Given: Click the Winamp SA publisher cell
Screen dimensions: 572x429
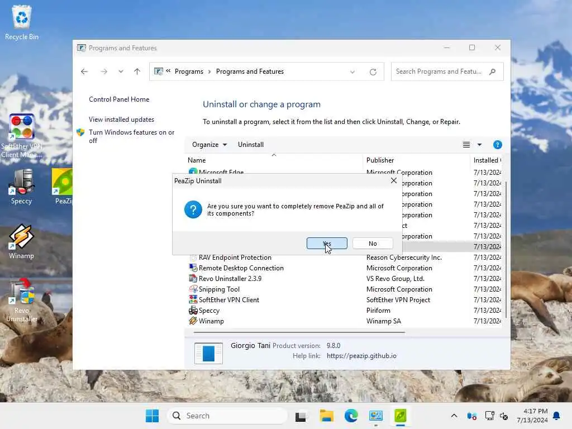Looking at the screenshot, I should point(383,321).
